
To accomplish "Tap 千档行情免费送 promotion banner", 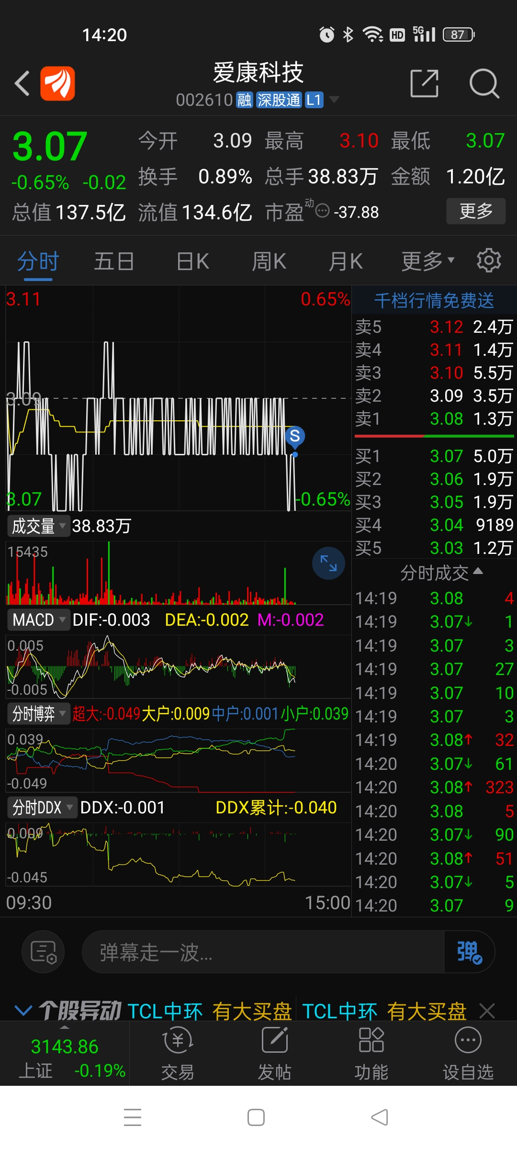I will (434, 300).
